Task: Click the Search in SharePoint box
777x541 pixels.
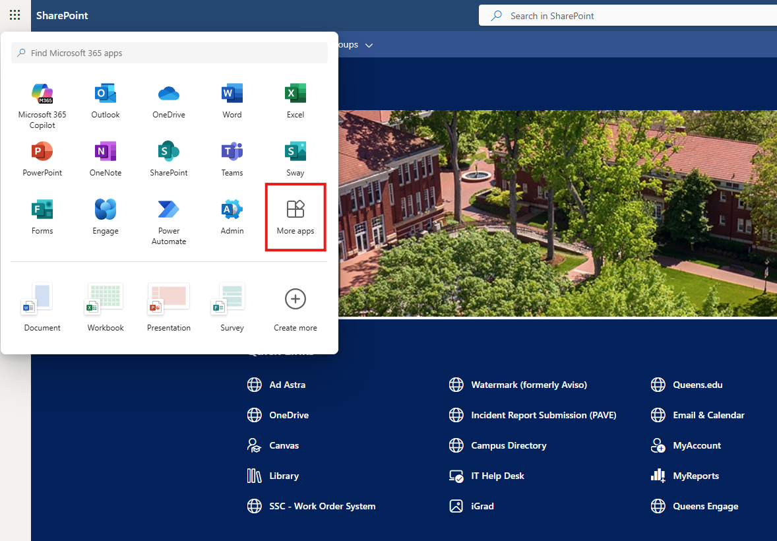Action: pos(627,16)
